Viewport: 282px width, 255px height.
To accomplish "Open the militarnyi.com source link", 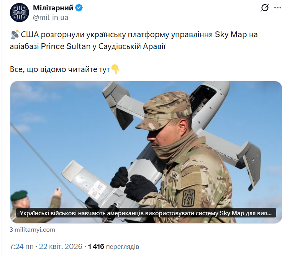I will pyautogui.click(x=32, y=230).
